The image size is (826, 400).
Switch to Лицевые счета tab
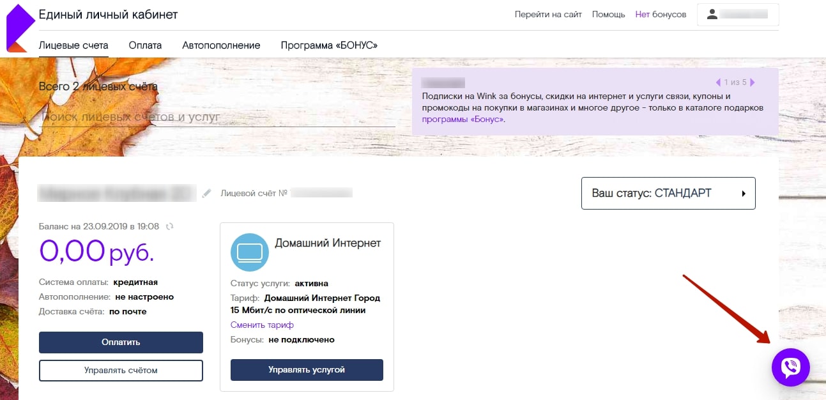click(x=73, y=45)
